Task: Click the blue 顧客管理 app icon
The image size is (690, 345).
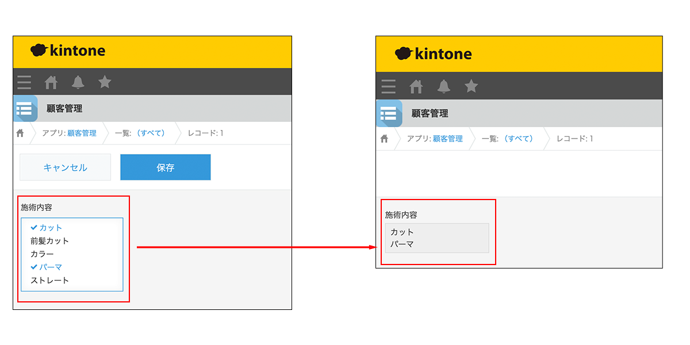Action: point(24,108)
